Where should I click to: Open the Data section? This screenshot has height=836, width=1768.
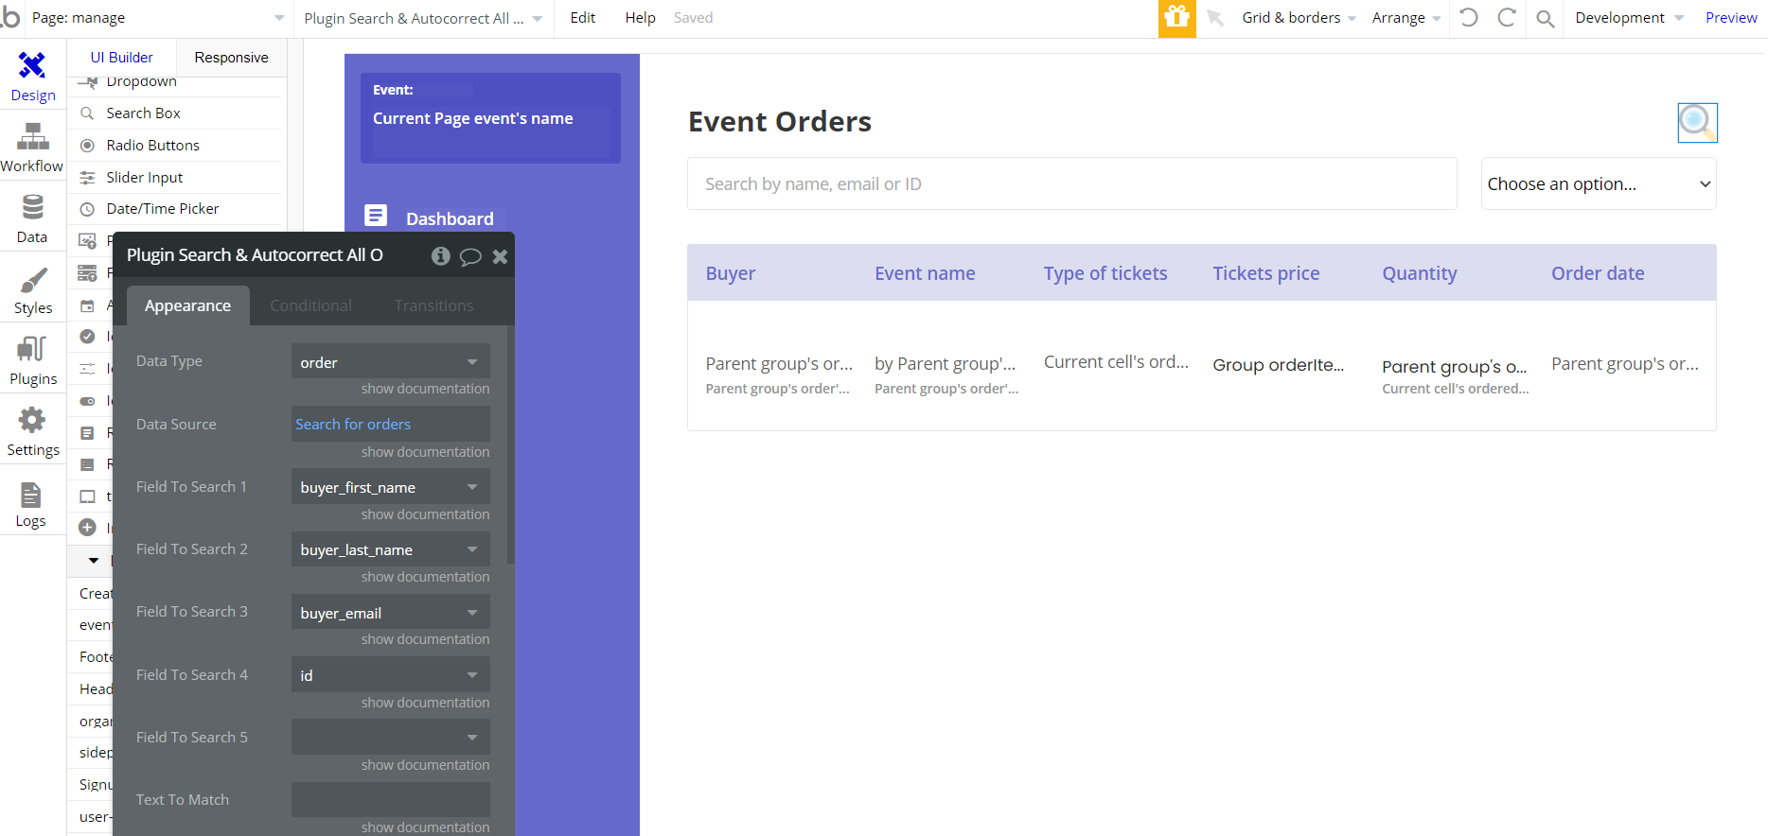click(32, 218)
